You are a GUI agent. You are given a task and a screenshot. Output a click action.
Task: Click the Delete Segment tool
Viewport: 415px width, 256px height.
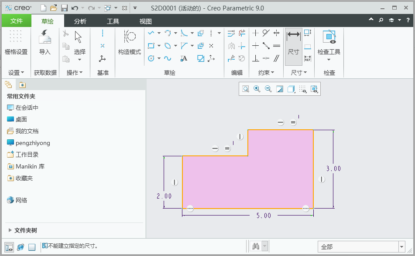coord(242,33)
